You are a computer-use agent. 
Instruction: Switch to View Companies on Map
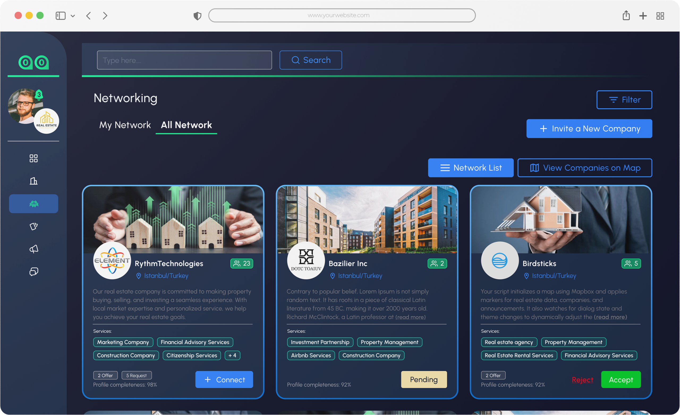585,168
